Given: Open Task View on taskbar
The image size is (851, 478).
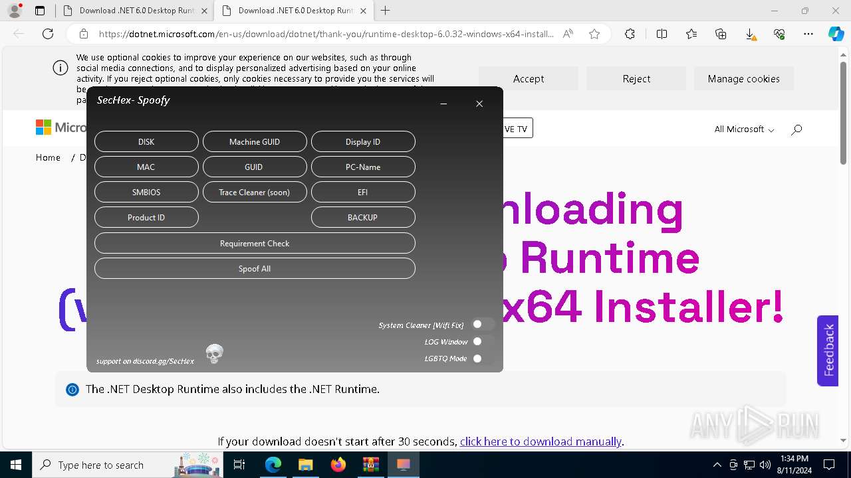Looking at the screenshot, I should 240,465.
